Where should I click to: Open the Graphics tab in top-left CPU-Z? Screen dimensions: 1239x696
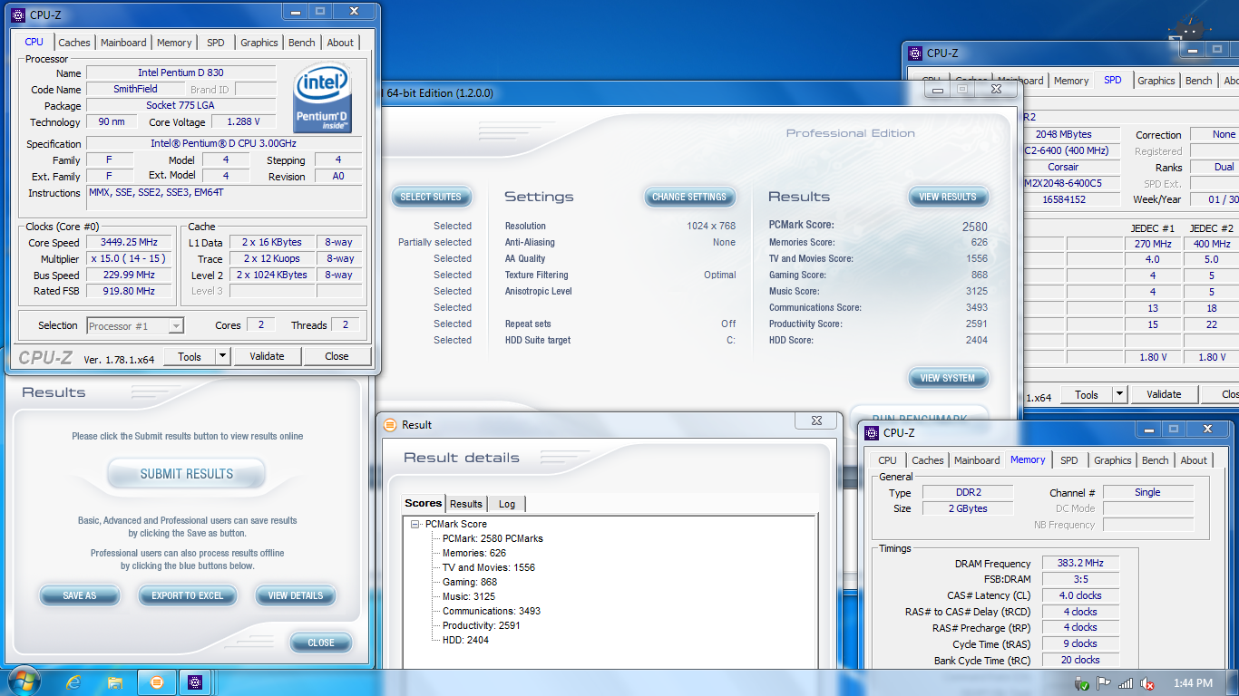click(259, 43)
